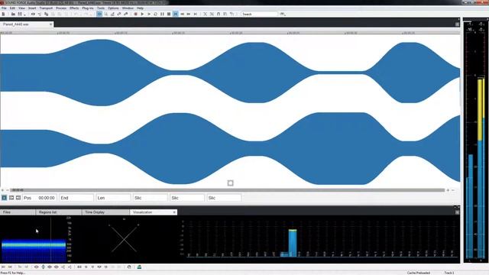Select the highlighted Edit tool in toolbar

[99, 14]
